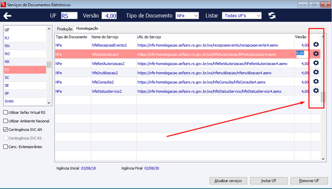This screenshot has height=189, width=332.
Task: Click the UF input field
Action: click(x=69, y=15)
